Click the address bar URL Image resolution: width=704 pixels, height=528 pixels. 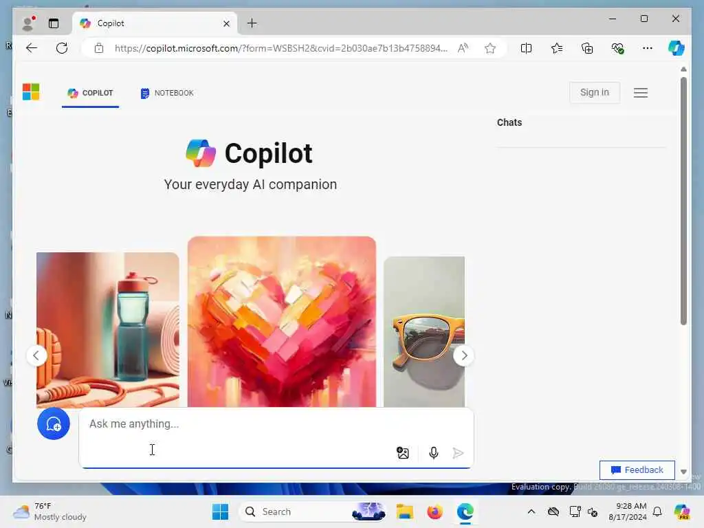tap(280, 48)
